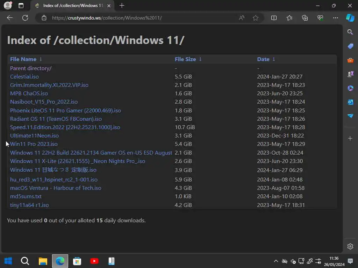
Task: View site information lock icon
Action: (x=44, y=18)
